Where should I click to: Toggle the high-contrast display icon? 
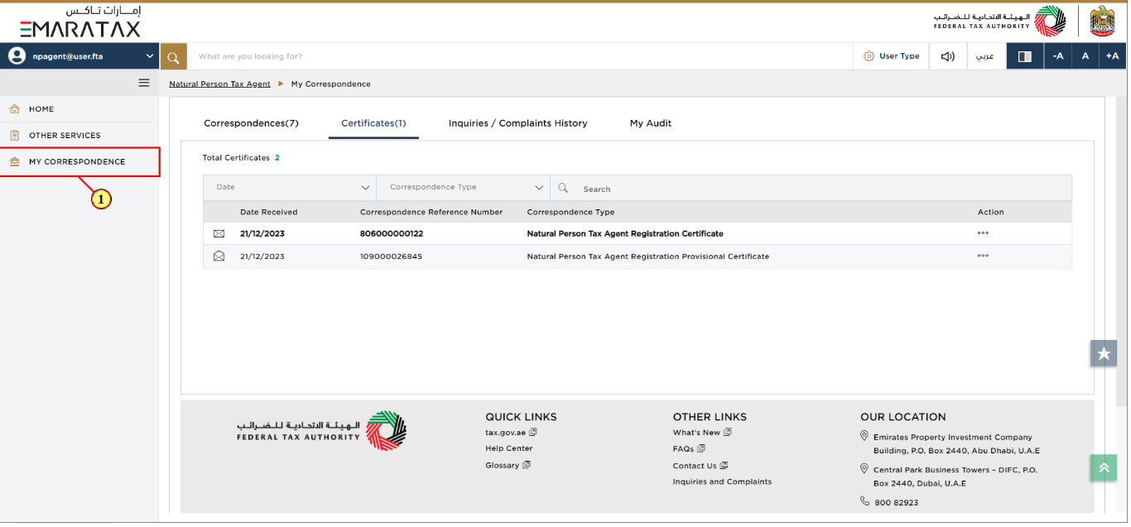(x=1024, y=56)
